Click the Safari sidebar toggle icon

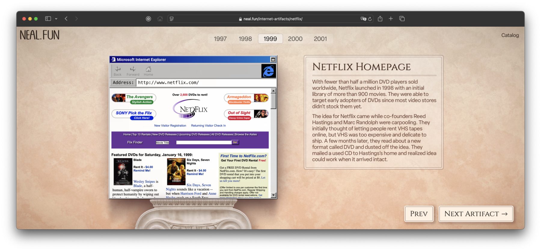tap(48, 19)
